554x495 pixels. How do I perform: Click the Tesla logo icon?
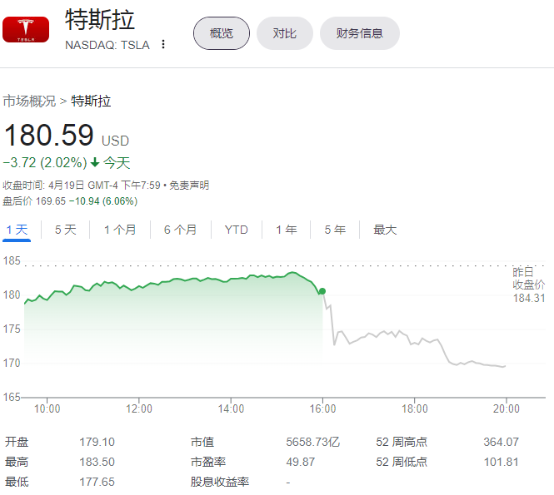click(26, 31)
